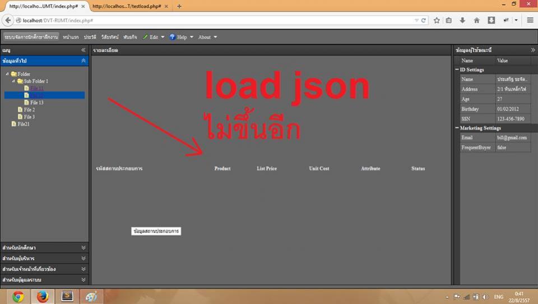Open the dropdown arrow beside the hamburger menu
Image resolution: width=538 pixels, height=304 pixels.
516,20
